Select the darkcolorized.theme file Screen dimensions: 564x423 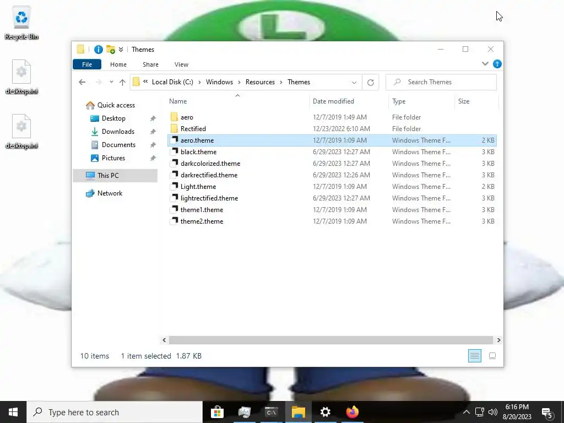332,163
